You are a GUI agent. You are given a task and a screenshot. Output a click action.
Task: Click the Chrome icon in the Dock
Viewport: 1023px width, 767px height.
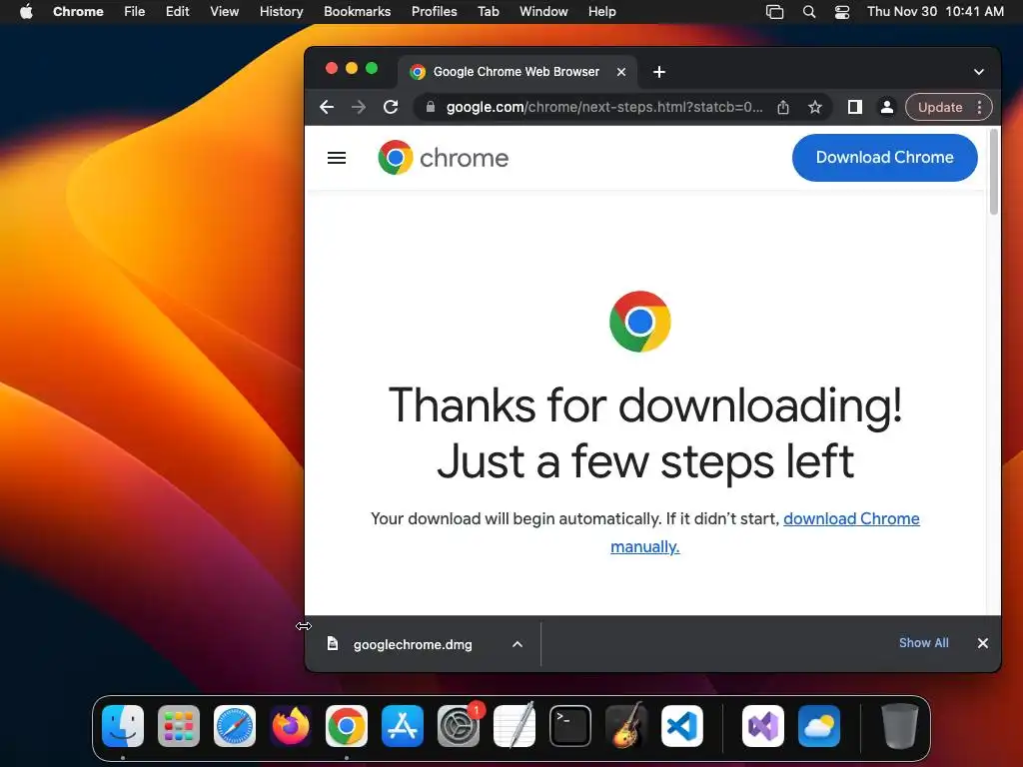click(347, 726)
